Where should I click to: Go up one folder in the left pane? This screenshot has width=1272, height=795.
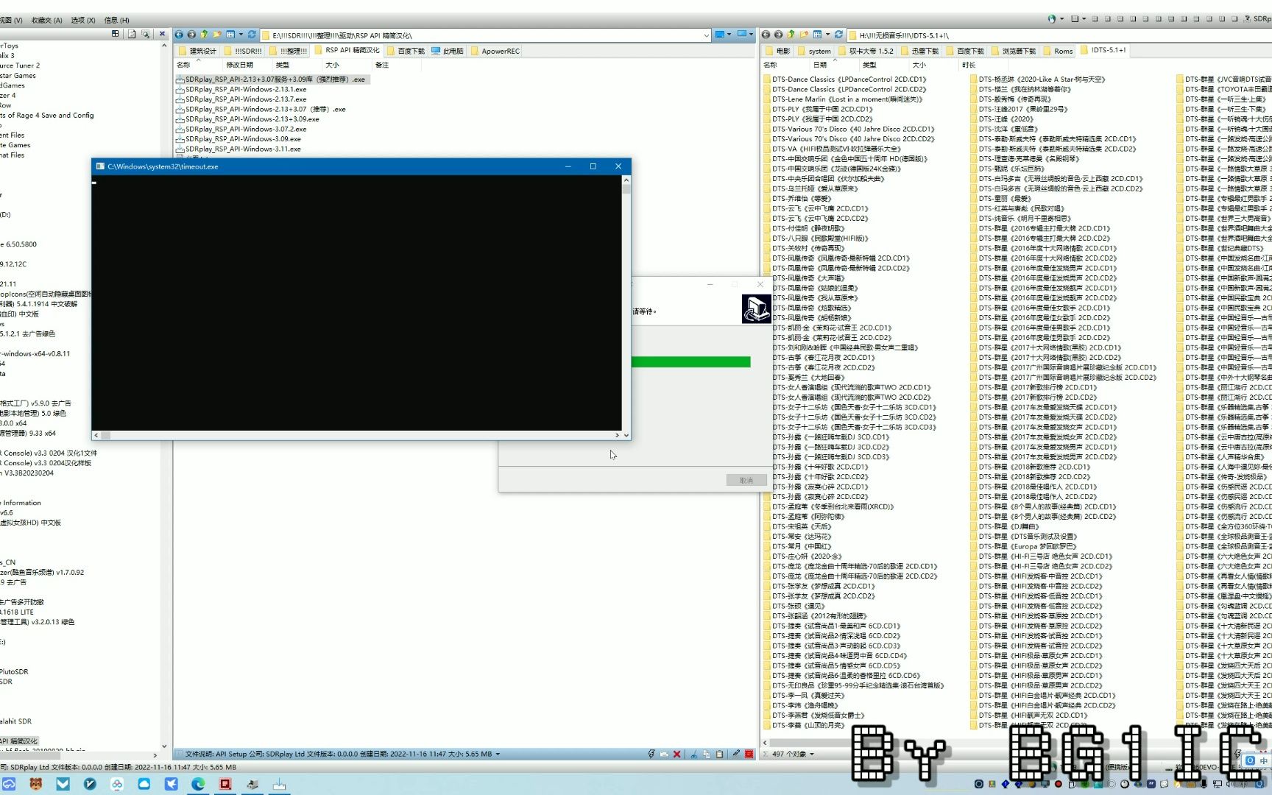tap(204, 35)
